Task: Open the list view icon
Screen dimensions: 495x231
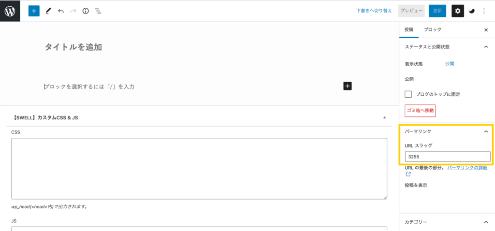Action: coord(98,11)
